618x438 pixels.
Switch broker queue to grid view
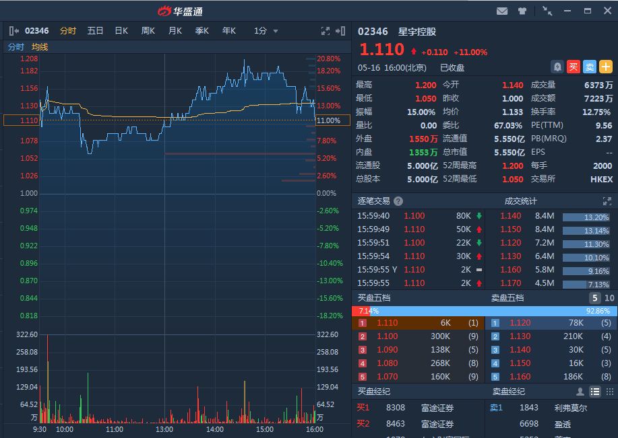pyautogui.click(x=609, y=392)
